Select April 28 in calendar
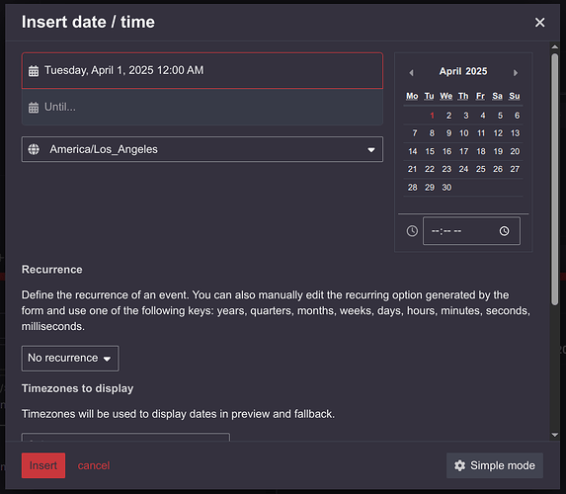Viewport: 566px width, 494px height. point(413,188)
